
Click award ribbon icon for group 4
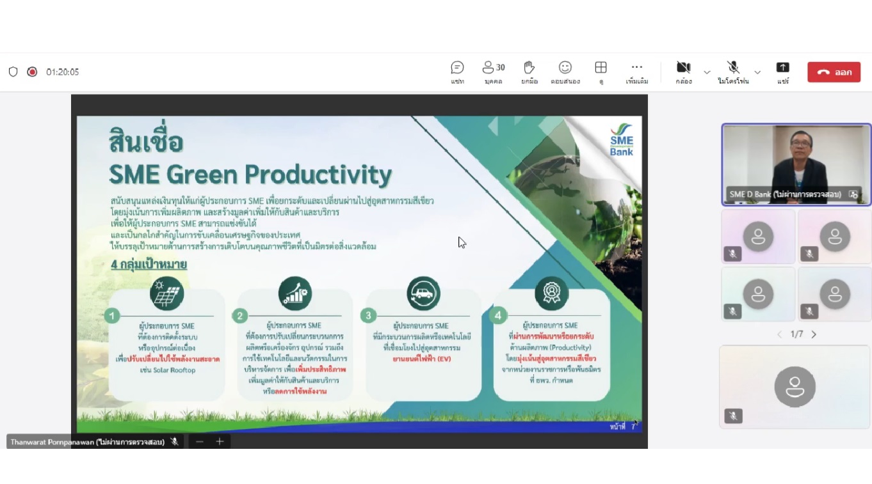click(551, 293)
